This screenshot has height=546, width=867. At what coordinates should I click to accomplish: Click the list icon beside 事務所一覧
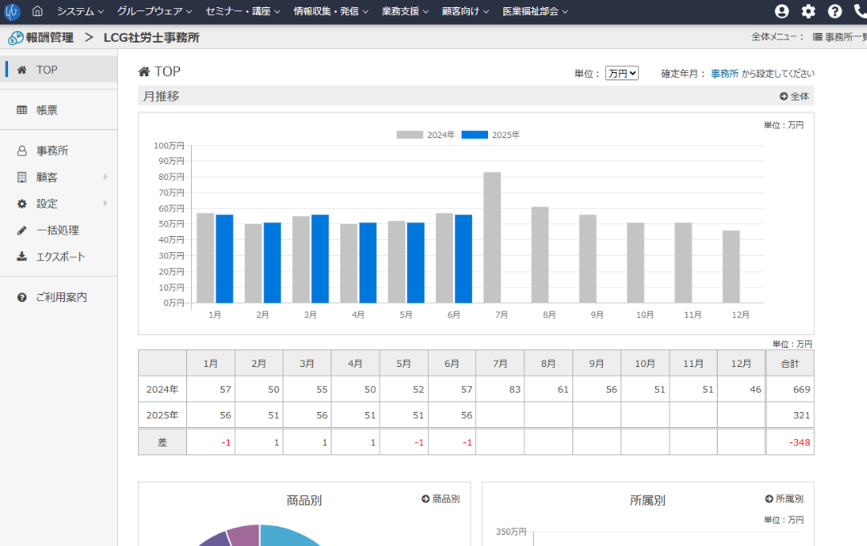click(817, 37)
